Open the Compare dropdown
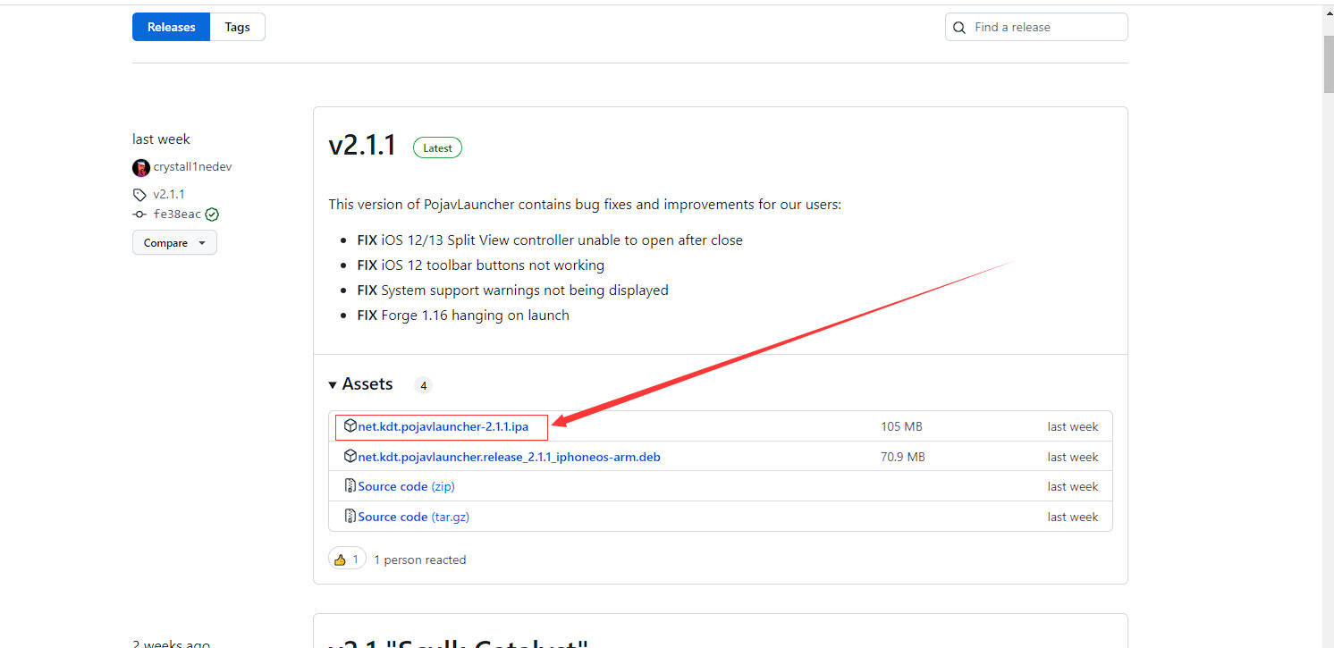The height and width of the screenshot is (648, 1334). [174, 242]
